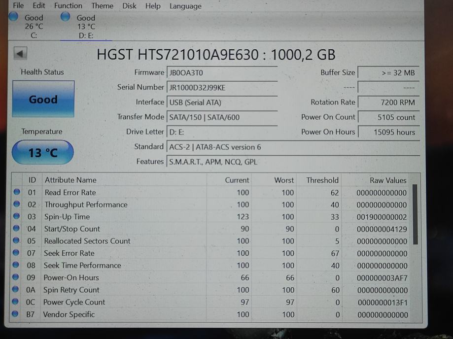Open the Edit menu
The image size is (453, 339).
(39, 5)
